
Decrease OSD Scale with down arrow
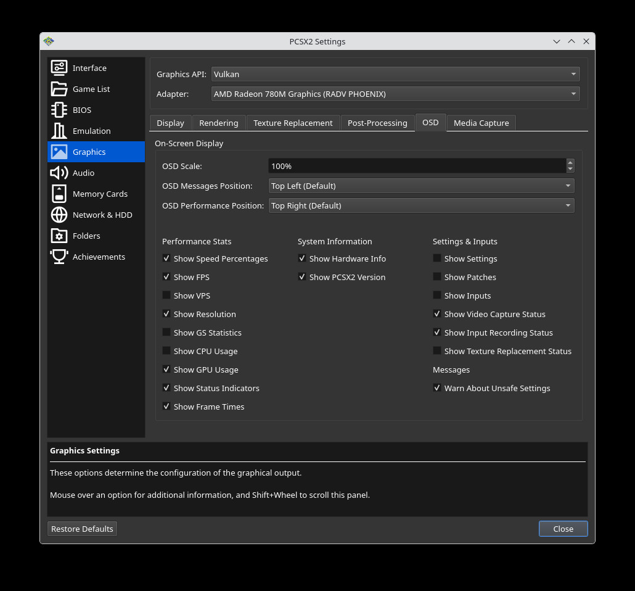570,169
